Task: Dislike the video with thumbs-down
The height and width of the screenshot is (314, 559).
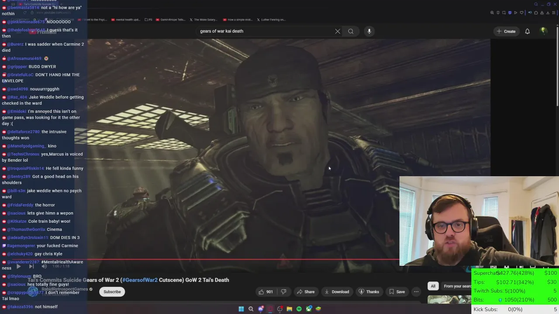Action: click(x=283, y=292)
